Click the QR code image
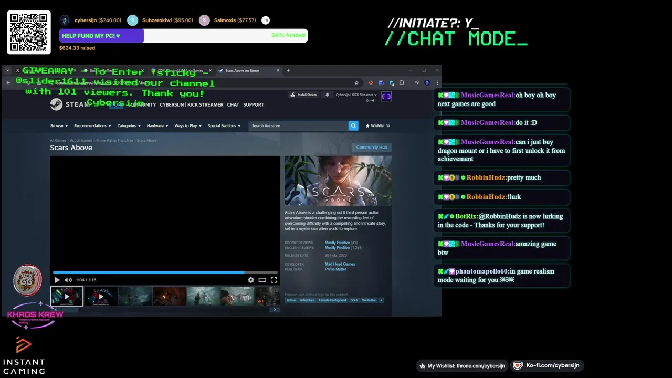Image resolution: width=672 pixels, height=378 pixels. click(29, 32)
